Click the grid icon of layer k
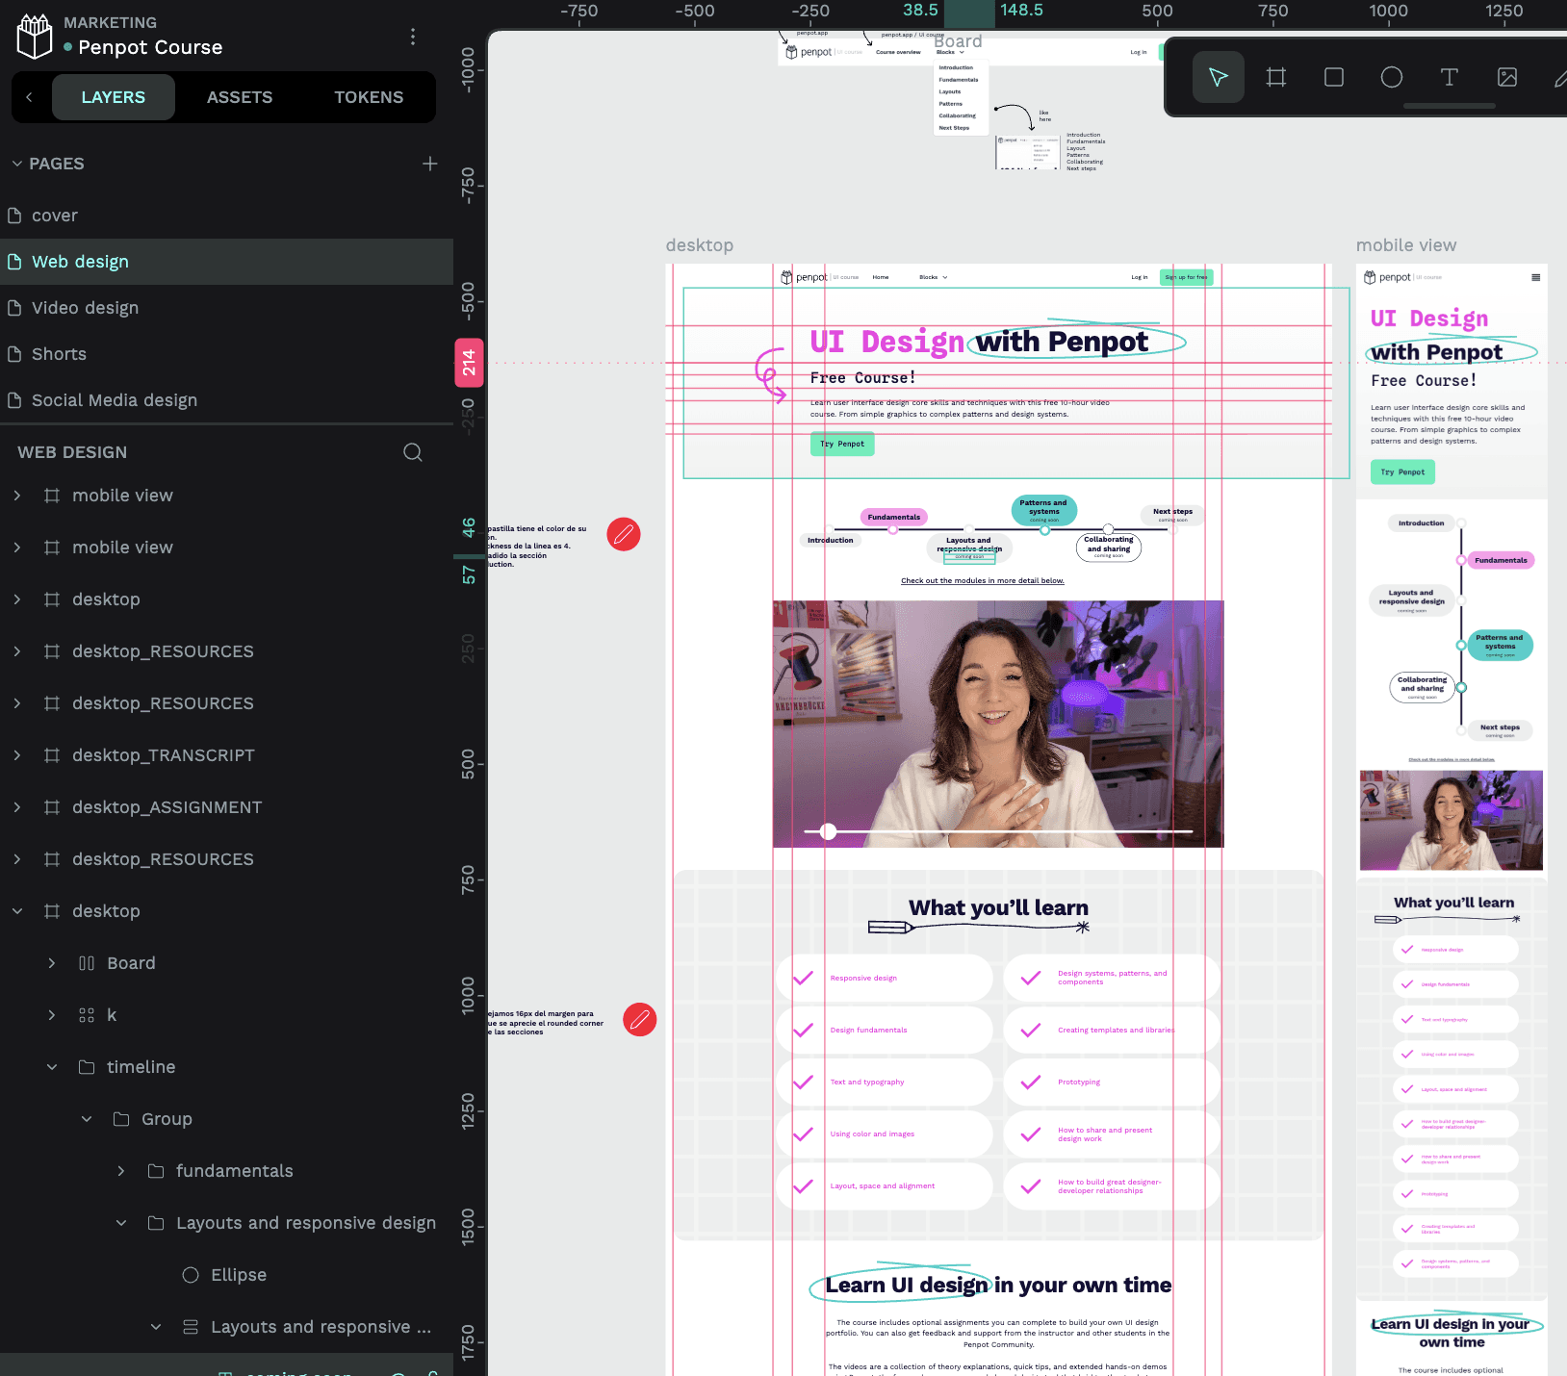The image size is (1567, 1376). pos(87,1015)
